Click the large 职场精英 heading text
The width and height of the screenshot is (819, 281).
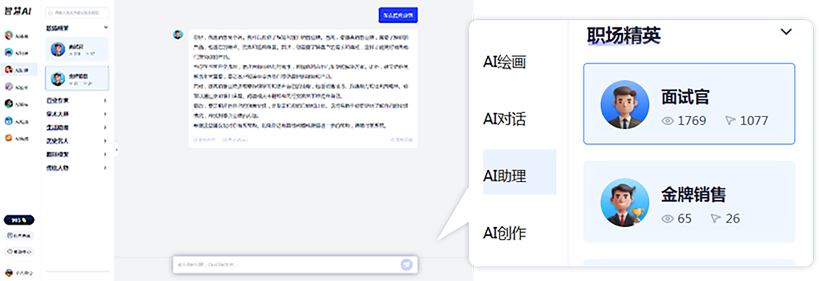624,35
